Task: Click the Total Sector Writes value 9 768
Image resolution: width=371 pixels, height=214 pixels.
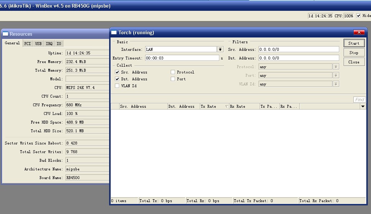Action: [x=87, y=152]
